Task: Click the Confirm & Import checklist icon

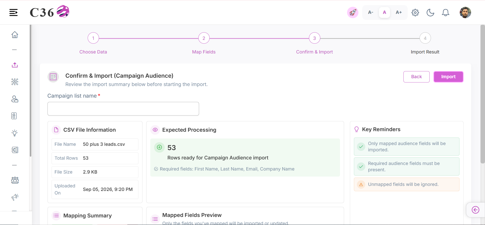Action: pyautogui.click(x=53, y=77)
